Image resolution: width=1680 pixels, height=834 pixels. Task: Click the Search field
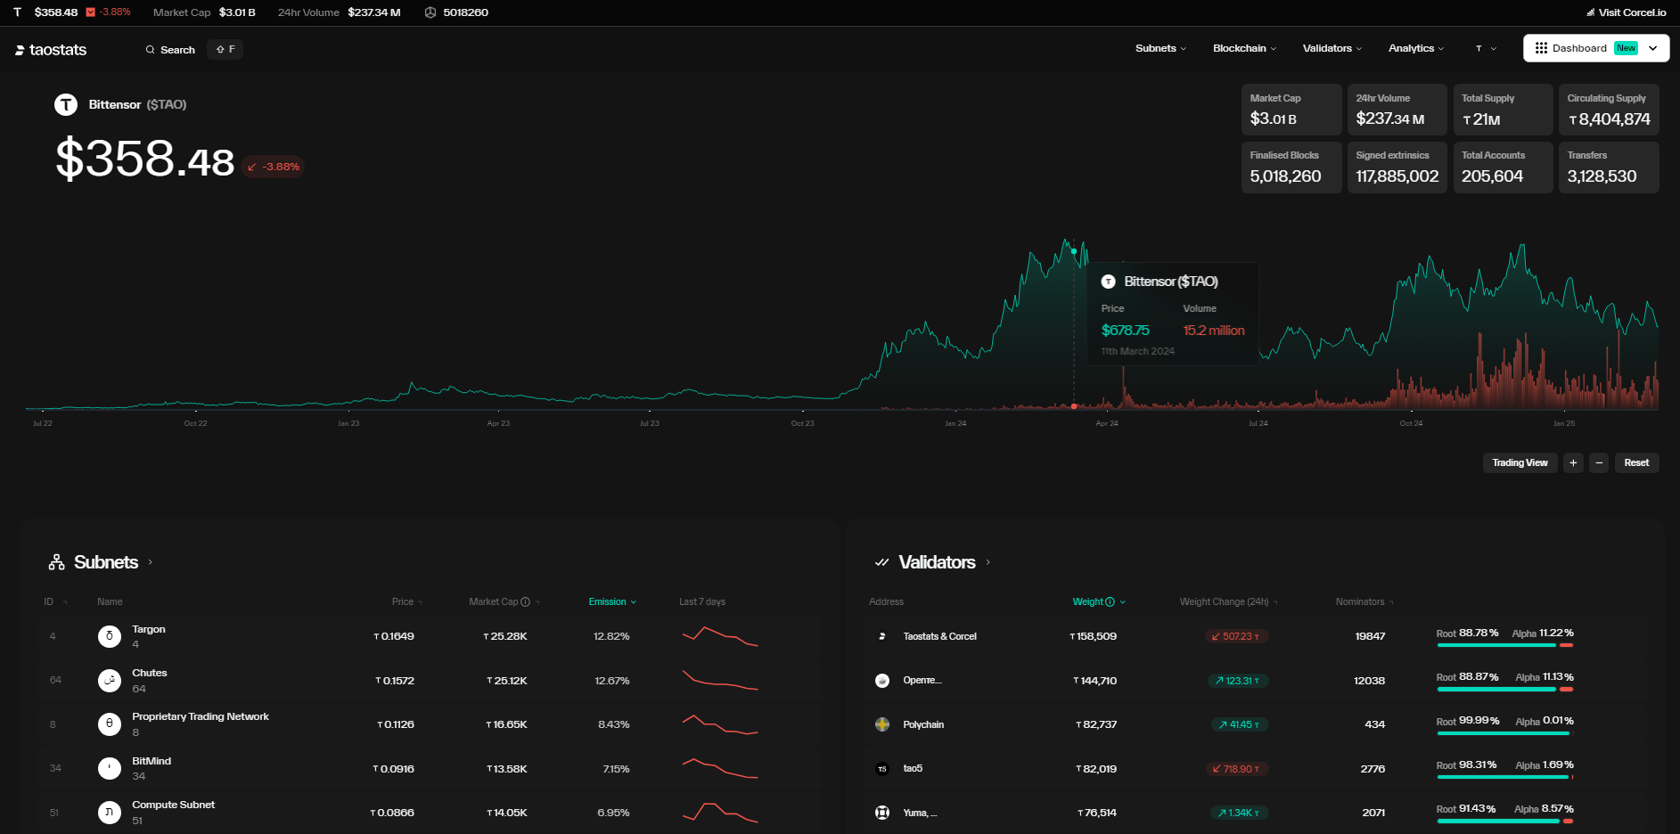pos(170,50)
